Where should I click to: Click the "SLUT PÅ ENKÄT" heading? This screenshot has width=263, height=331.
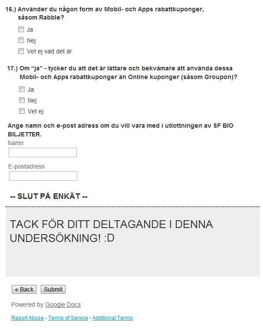49,196
